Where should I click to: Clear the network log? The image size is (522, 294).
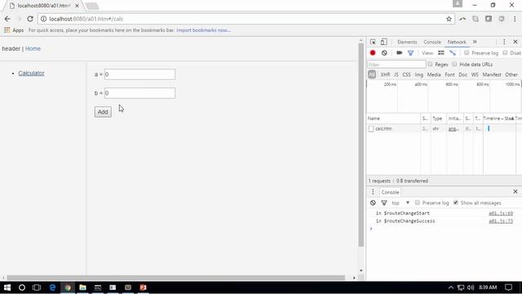pyautogui.click(x=384, y=52)
